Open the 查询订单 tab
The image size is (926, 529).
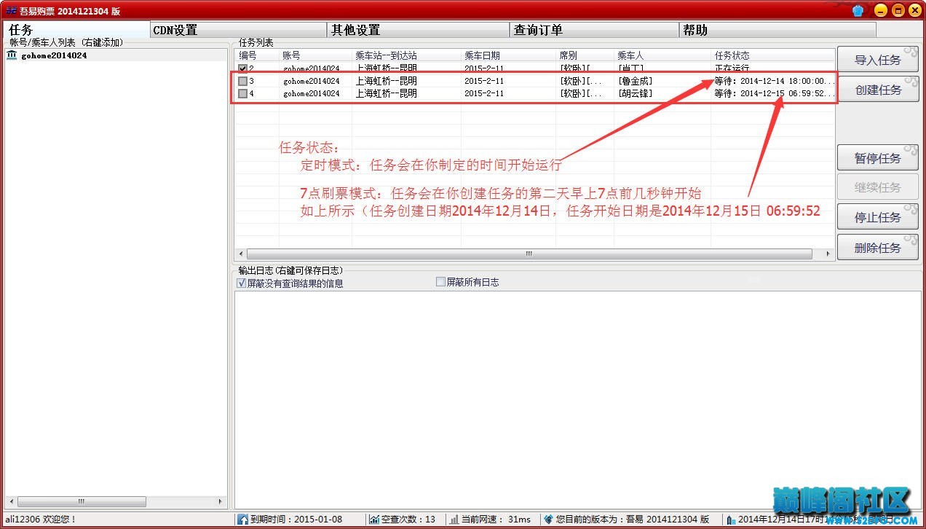[538, 30]
